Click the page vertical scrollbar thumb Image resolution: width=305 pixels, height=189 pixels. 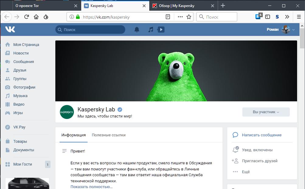click(x=302, y=38)
